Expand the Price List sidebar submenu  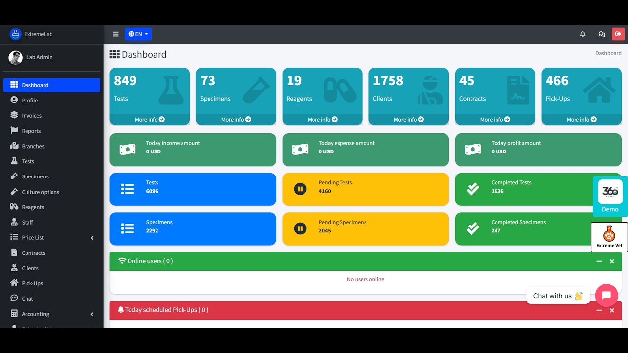(x=92, y=238)
